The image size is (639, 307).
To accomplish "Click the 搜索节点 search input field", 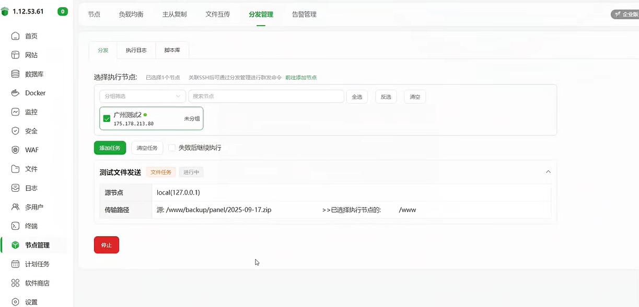I will coord(266,96).
